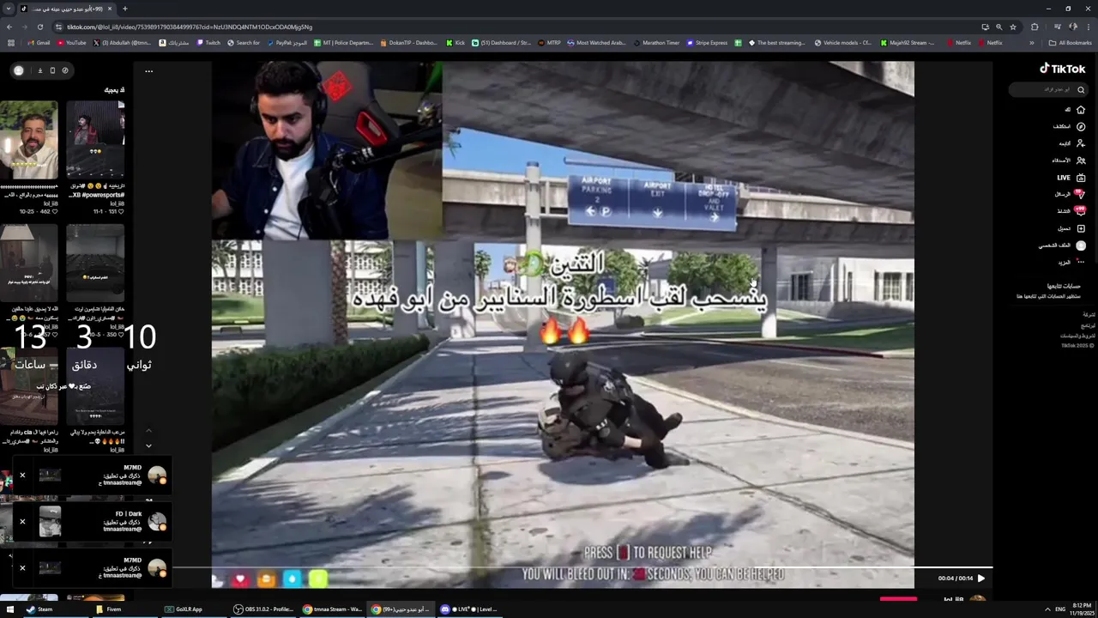This screenshot has height=618, width=1098.
Task: Bookmark this page with the star
Action: point(1013,27)
